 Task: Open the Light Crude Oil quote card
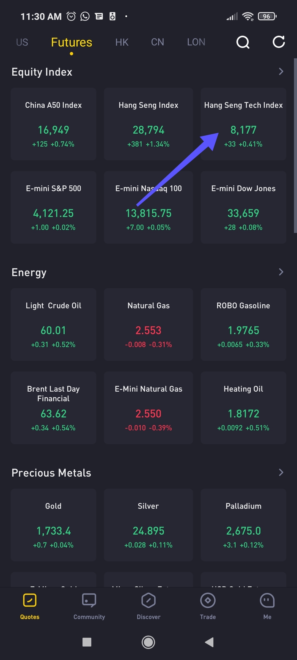53,324
